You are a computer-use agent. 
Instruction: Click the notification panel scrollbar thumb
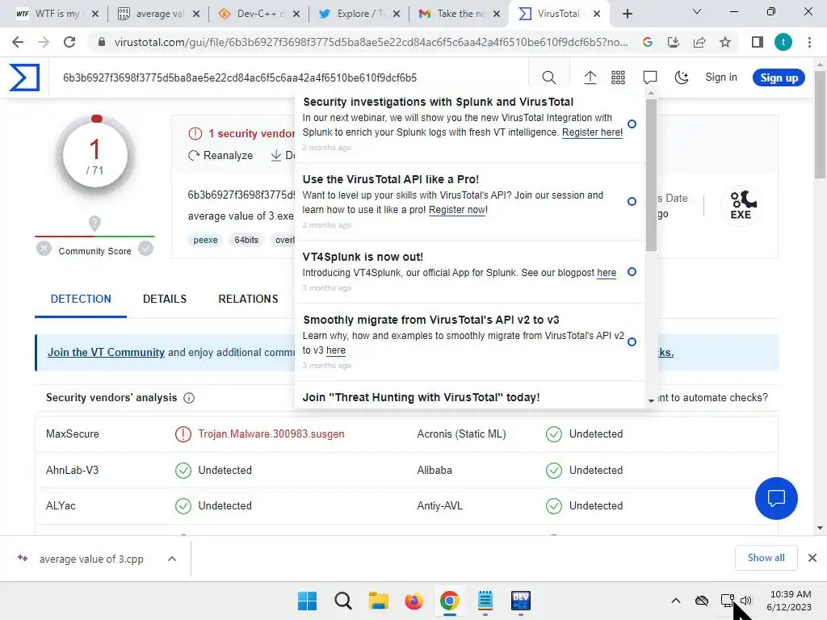[x=652, y=174]
